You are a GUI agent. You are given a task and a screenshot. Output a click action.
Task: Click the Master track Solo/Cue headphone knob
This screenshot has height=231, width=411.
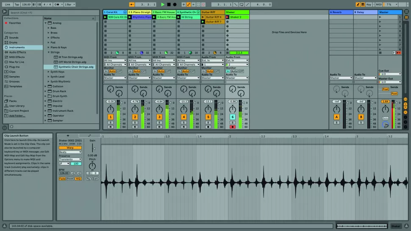tap(385, 124)
